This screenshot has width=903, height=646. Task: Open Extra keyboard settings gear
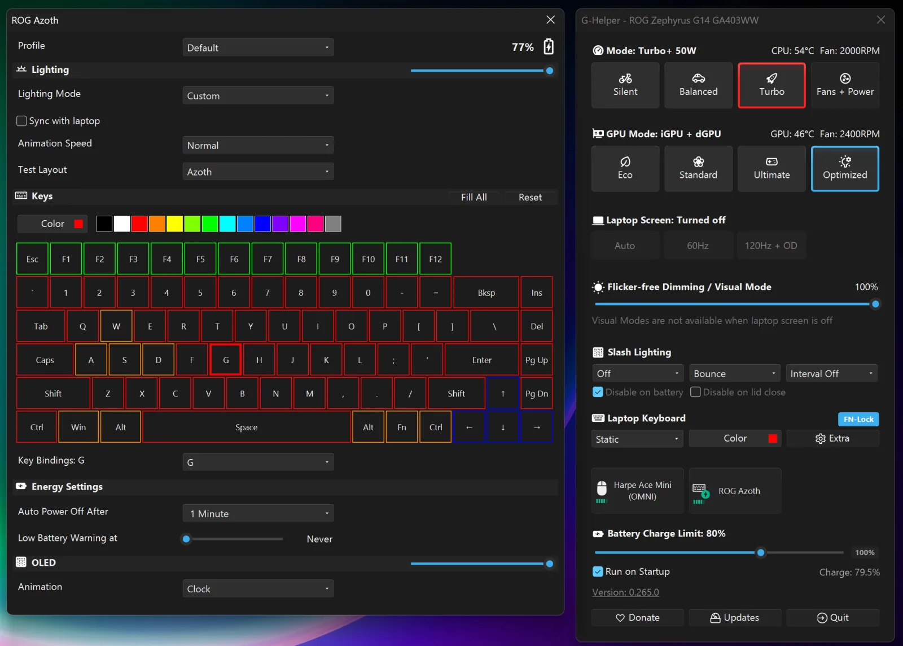[832, 438]
